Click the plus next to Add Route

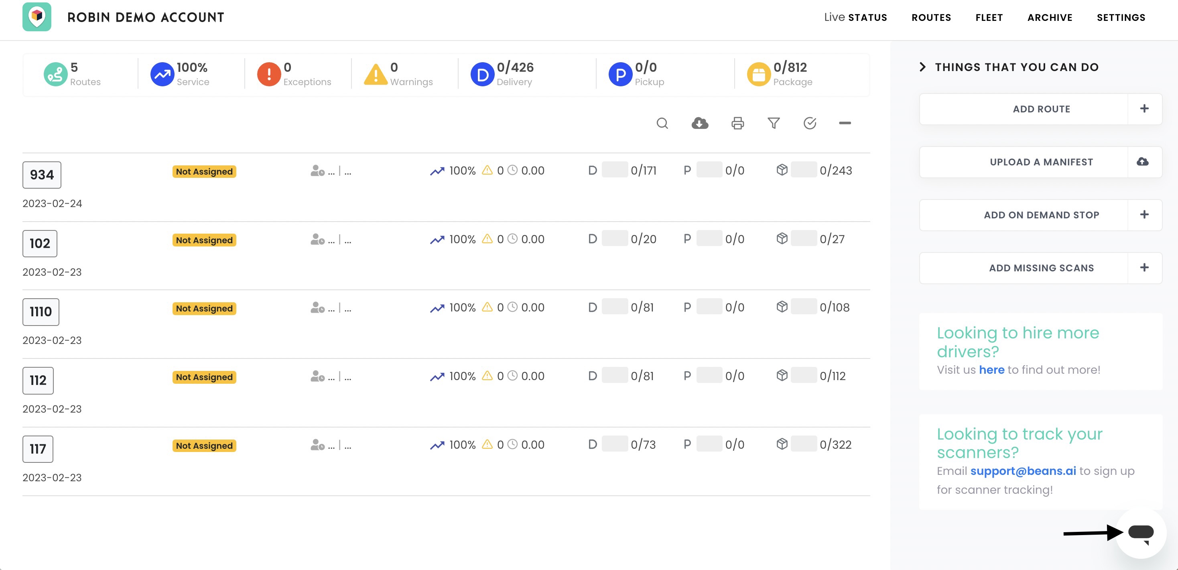point(1144,109)
